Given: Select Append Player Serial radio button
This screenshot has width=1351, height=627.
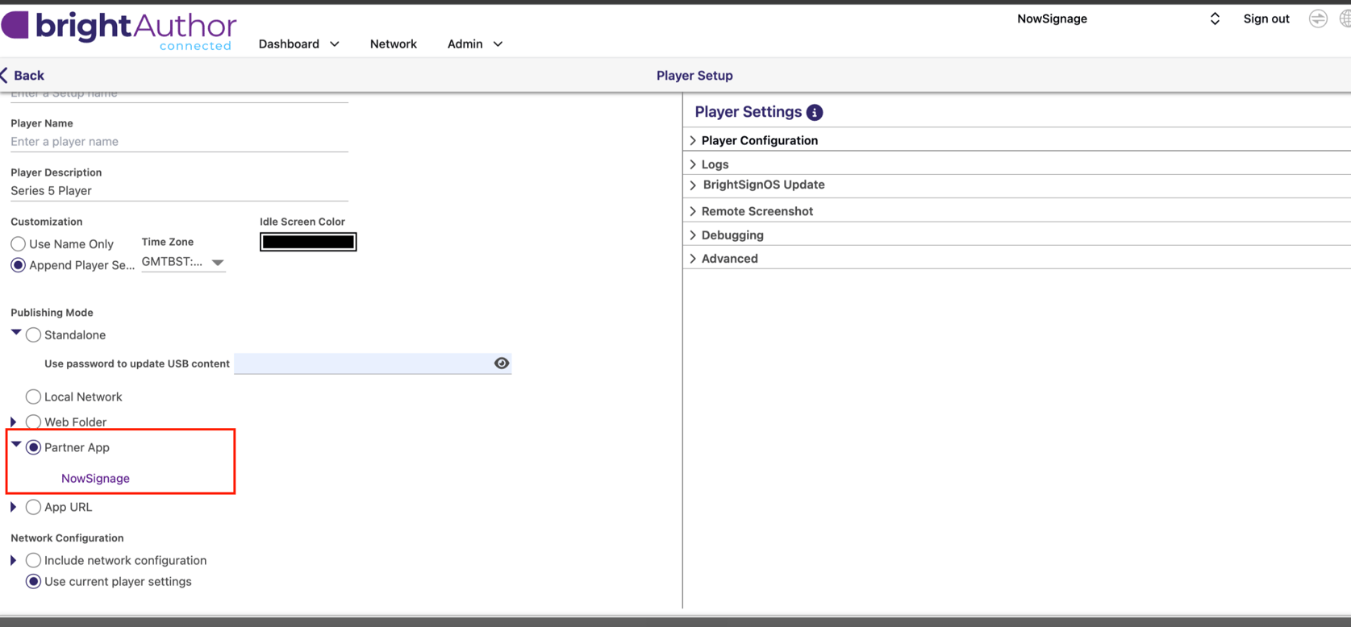Looking at the screenshot, I should (x=18, y=265).
